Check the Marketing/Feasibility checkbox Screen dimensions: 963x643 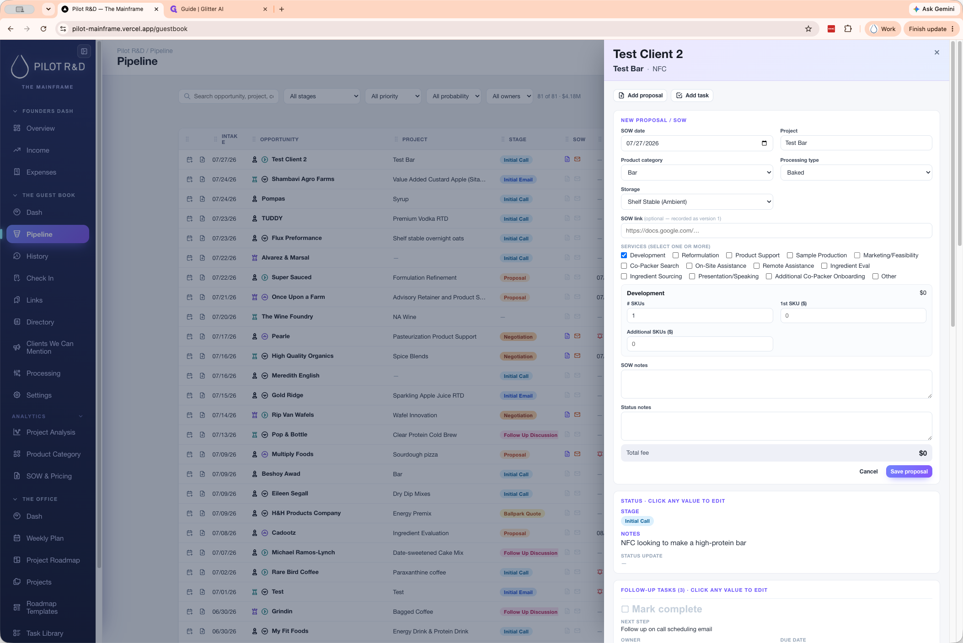click(857, 255)
